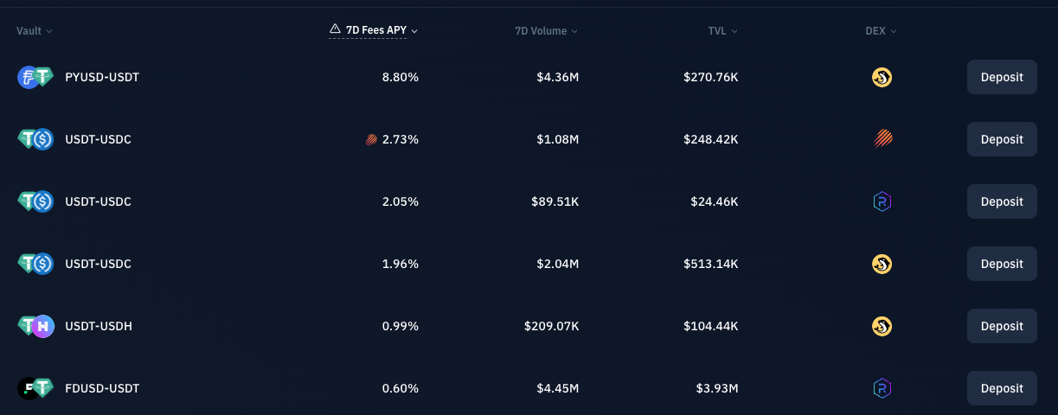This screenshot has width=1058, height=415.
Task: Click the PYUSD-USDT token pair icon
Action: [35, 77]
